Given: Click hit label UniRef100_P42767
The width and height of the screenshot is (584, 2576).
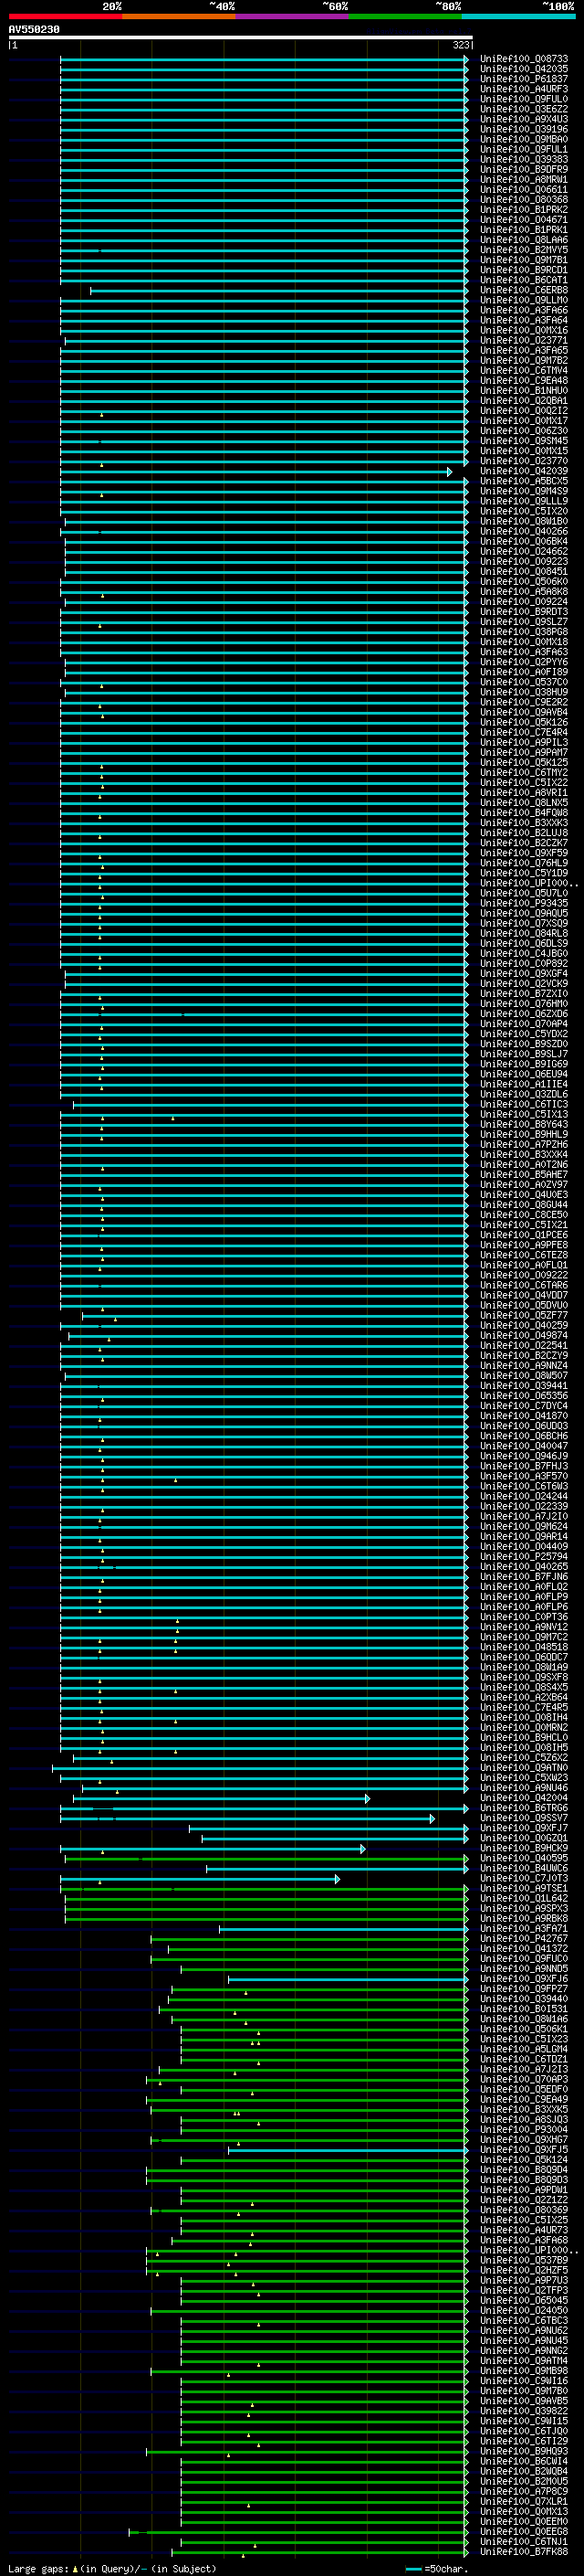Looking at the screenshot, I should pyautogui.click(x=524, y=1939).
